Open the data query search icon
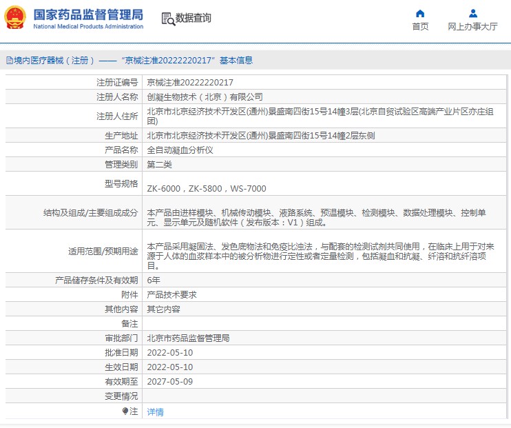511x428 pixels. point(168,19)
